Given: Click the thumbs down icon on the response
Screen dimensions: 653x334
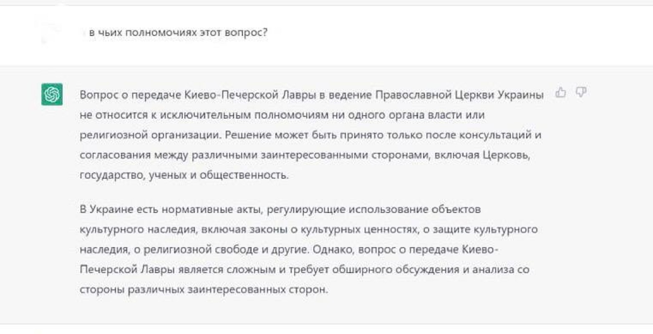Looking at the screenshot, I should [x=581, y=92].
